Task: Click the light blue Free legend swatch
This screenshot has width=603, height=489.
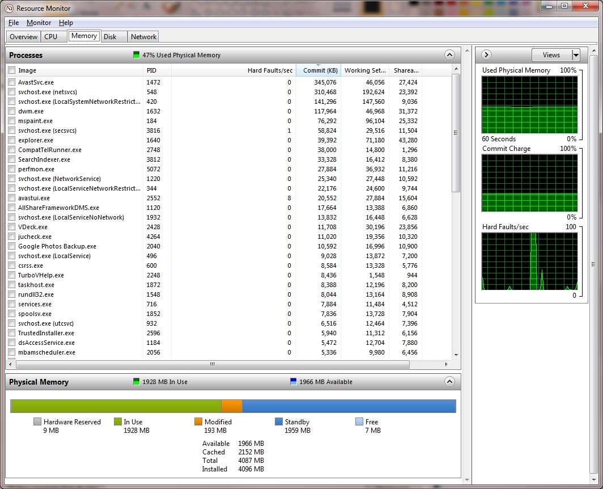Action: point(359,421)
